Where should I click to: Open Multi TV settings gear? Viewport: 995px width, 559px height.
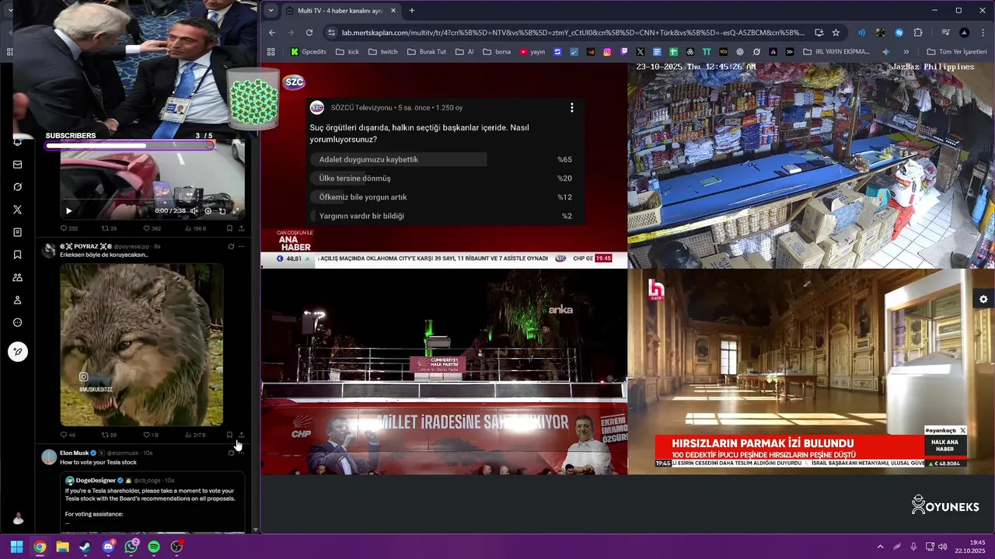click(x=983, y=300)
